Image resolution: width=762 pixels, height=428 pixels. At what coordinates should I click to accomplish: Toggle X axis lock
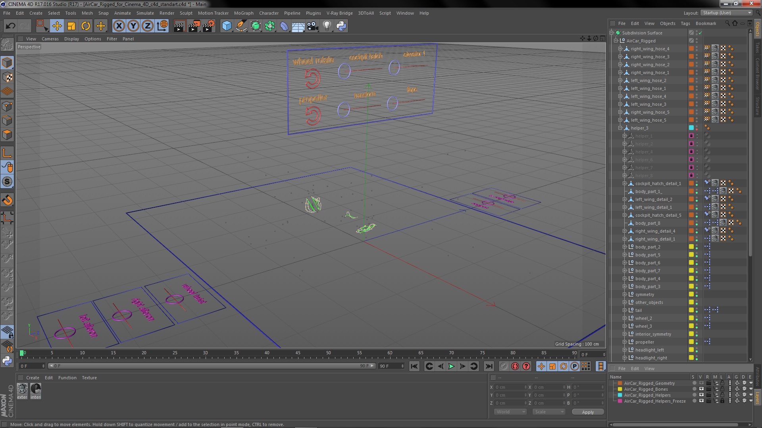pos(119,26)
